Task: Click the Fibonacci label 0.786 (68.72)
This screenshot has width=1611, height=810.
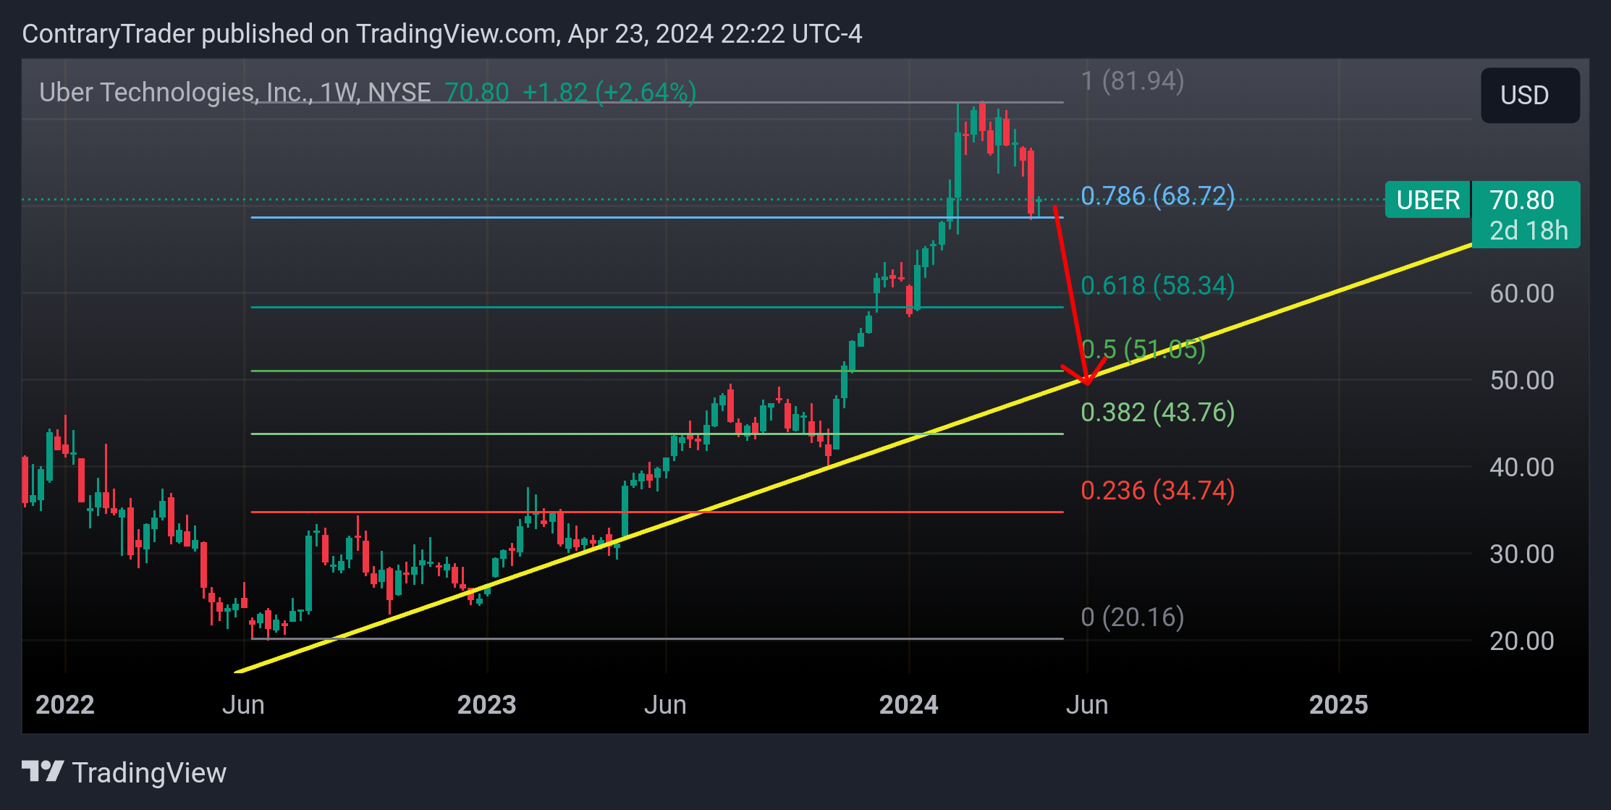Action: click(x=1157, y=196)
